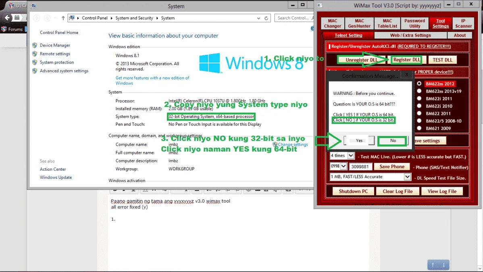Viewport: 483px width, 272px height.
Task: Select the Tool Settings tab
Action: pyautogui.click(x=441, y=23)
